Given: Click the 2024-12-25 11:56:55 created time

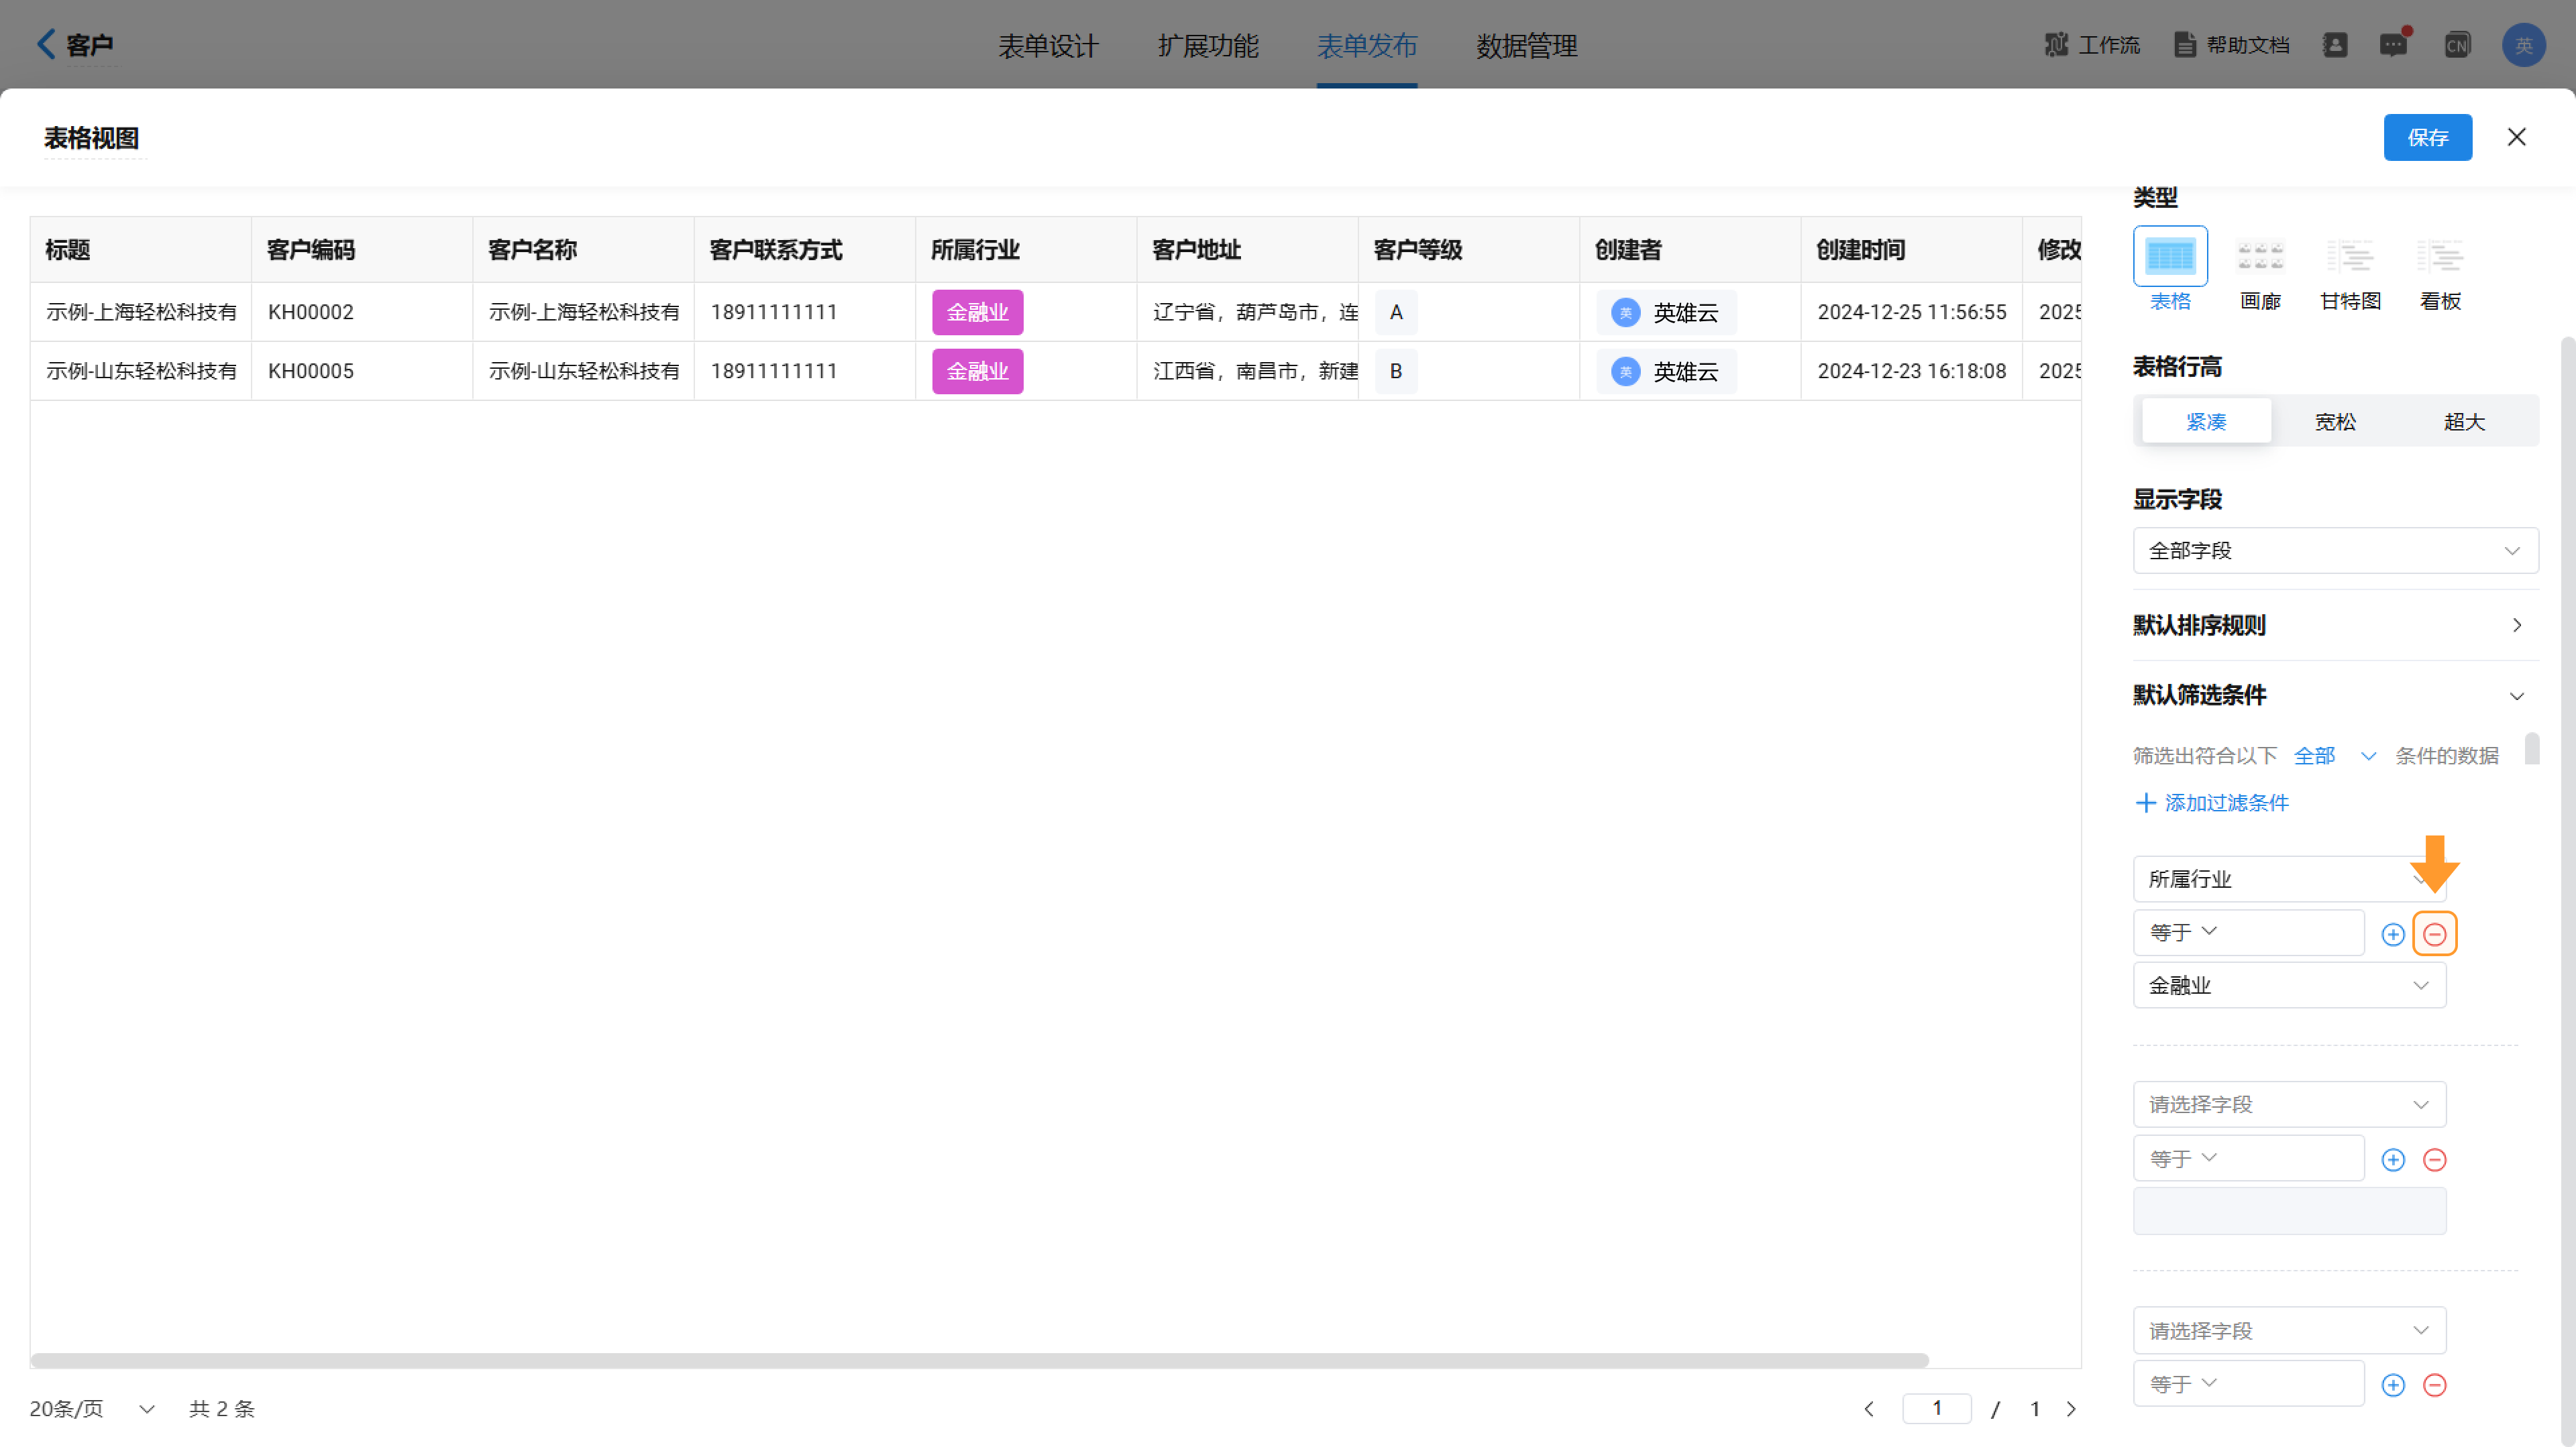Looking at the screenshot, I should tap(1912, 312).
